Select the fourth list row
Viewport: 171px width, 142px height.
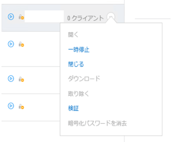(x=31, y=107)
